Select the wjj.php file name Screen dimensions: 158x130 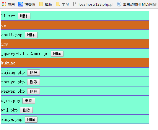point(9,110)
